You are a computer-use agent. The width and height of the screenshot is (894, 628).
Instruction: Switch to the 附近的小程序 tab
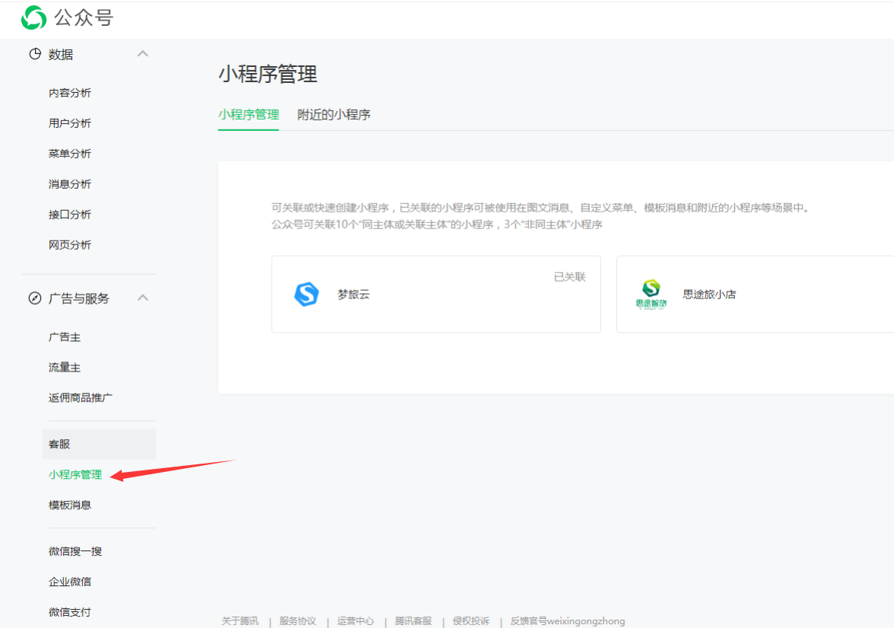tap(333, 115)
